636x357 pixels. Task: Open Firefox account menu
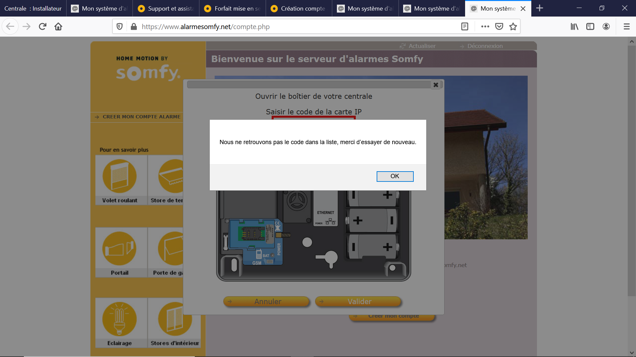[606, 26]
